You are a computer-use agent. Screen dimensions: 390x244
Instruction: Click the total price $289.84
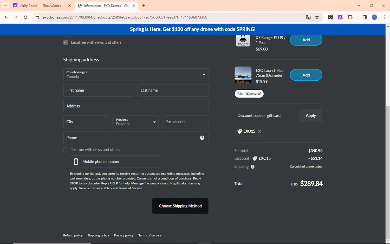click(311, 184)
